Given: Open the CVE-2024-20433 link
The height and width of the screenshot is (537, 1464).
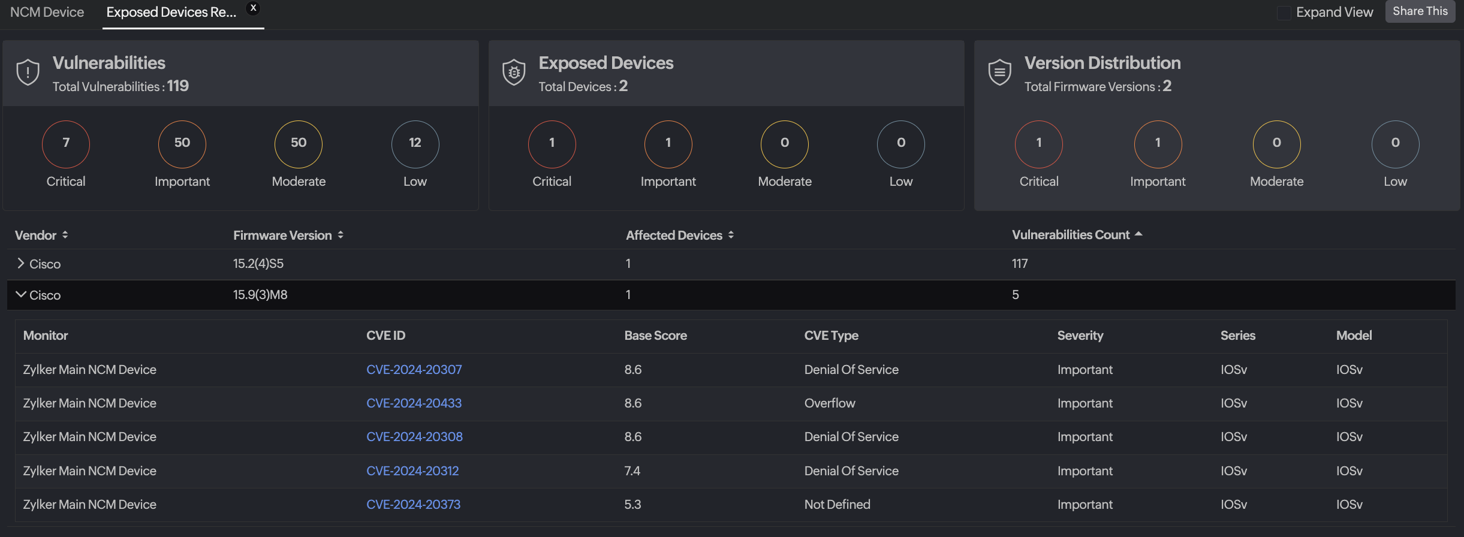Looking at the screenshot, I should 414,403.
